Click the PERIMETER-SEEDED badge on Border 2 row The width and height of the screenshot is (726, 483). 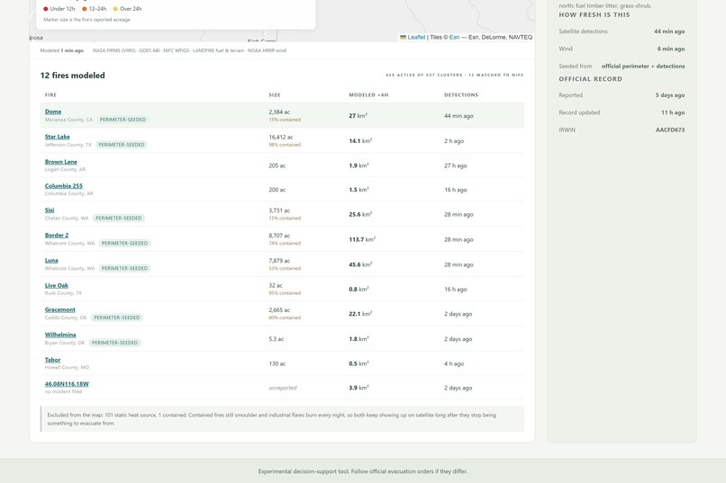124,243
